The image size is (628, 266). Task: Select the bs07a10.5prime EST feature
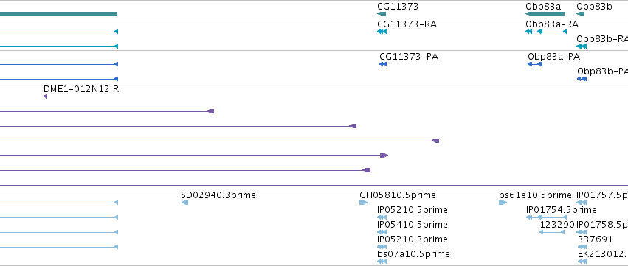tap(382, 262)
